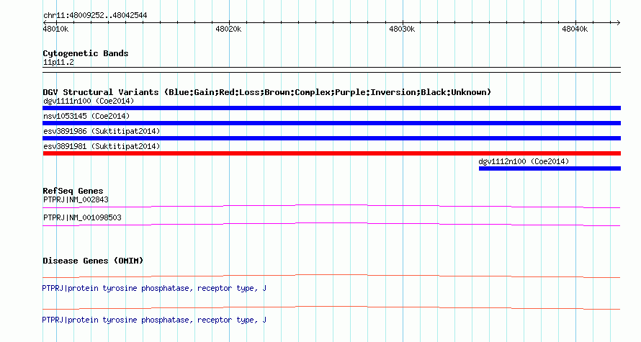Click the chr11:48009252..48042544 region label
641x342 pixels.
95,15
